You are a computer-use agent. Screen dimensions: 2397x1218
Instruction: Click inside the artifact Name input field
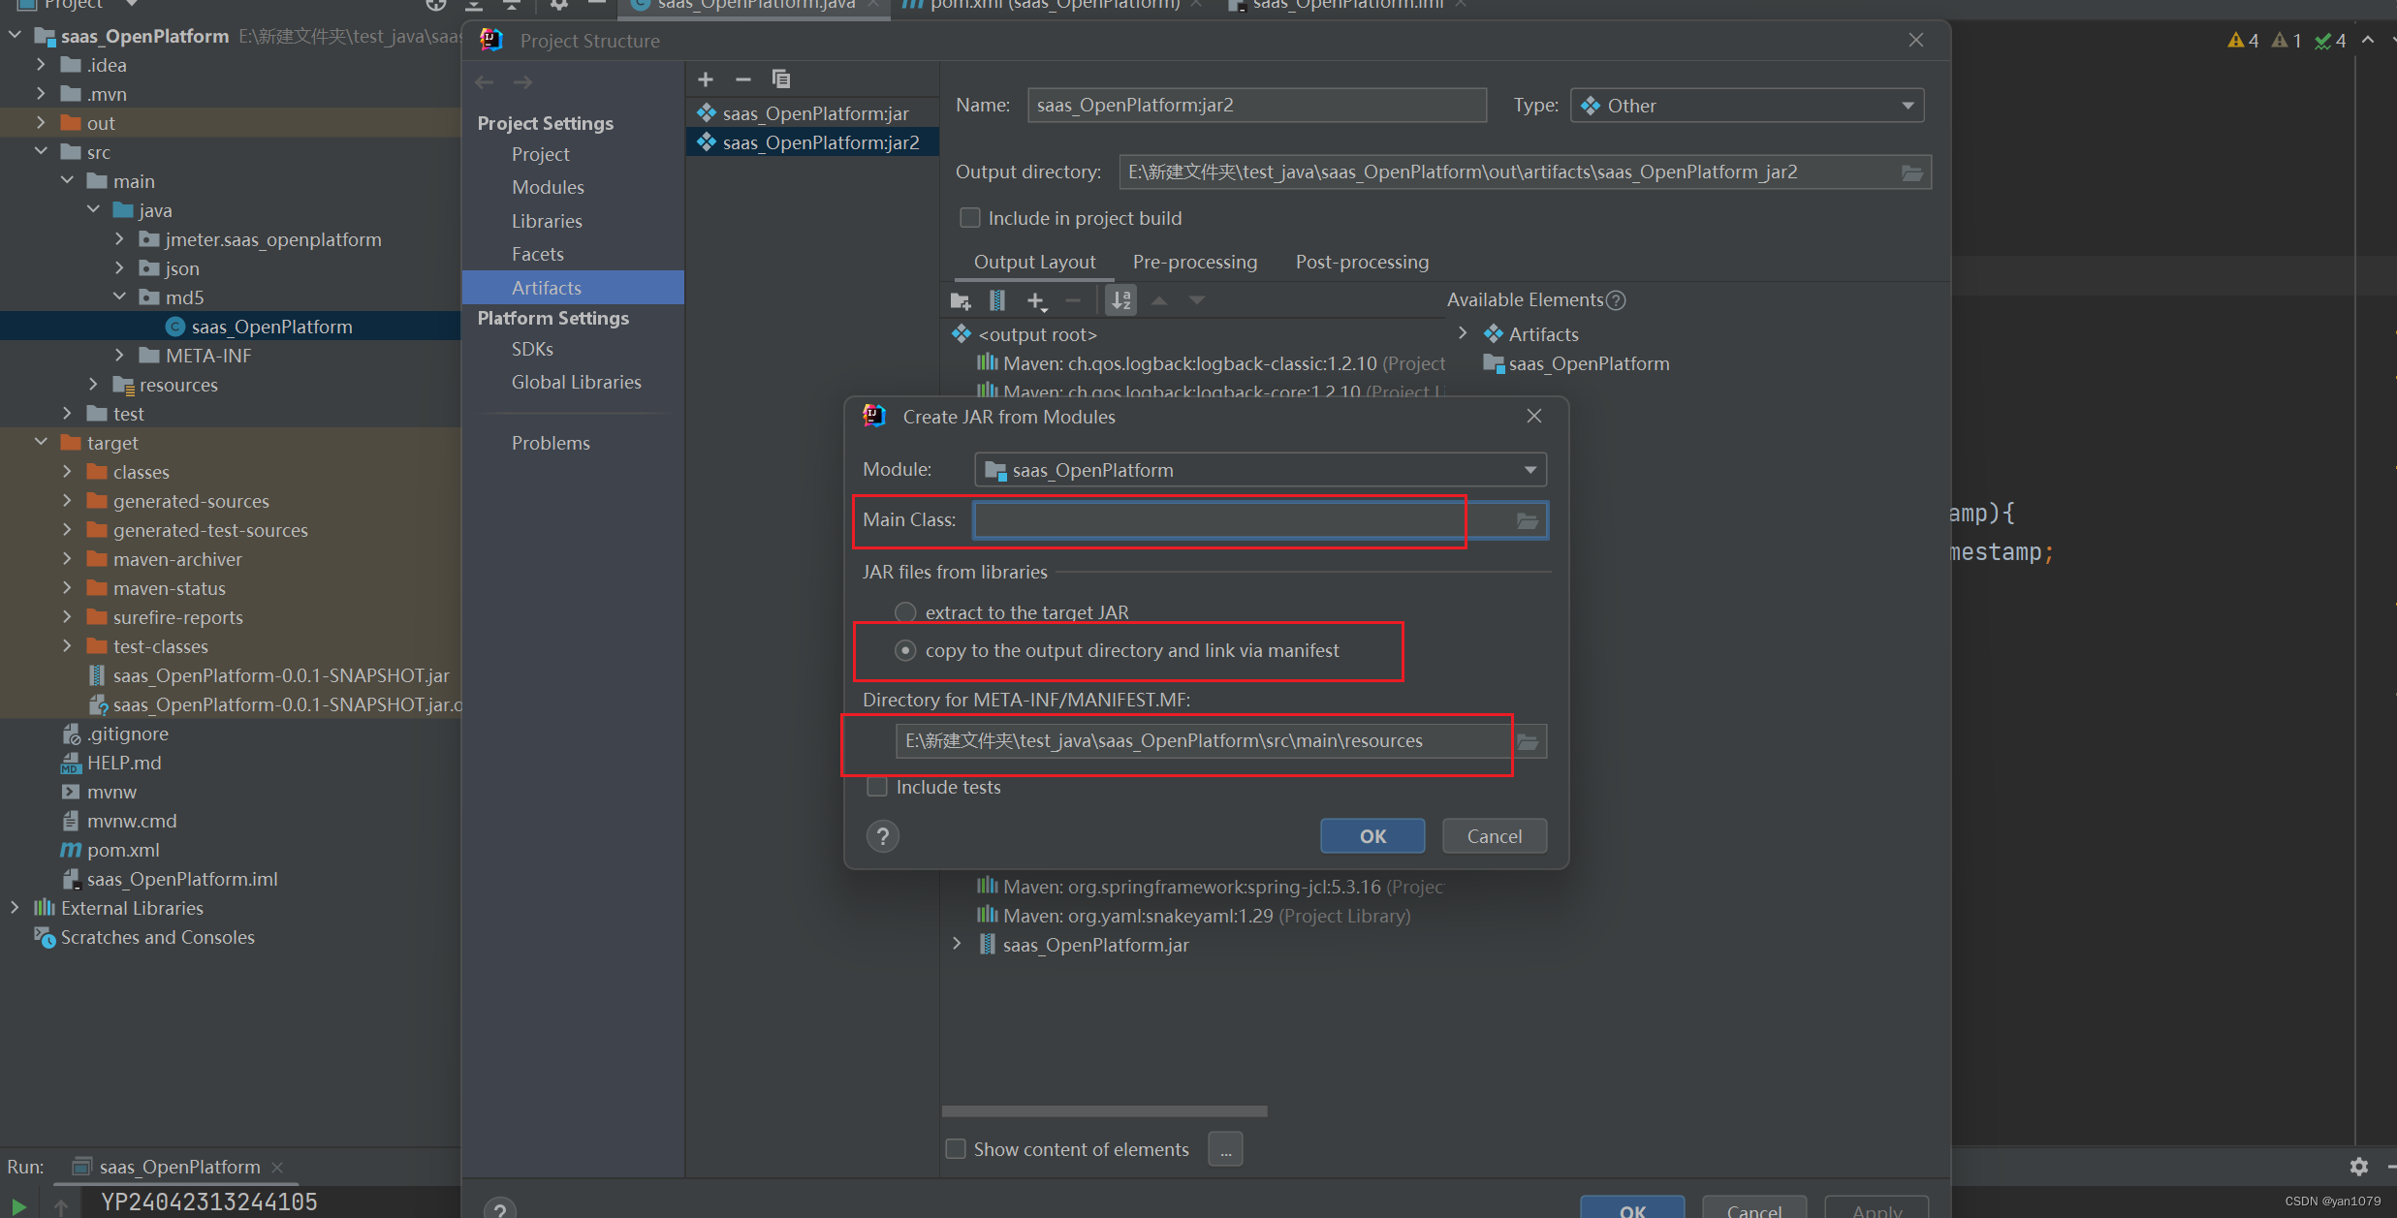1255,105
